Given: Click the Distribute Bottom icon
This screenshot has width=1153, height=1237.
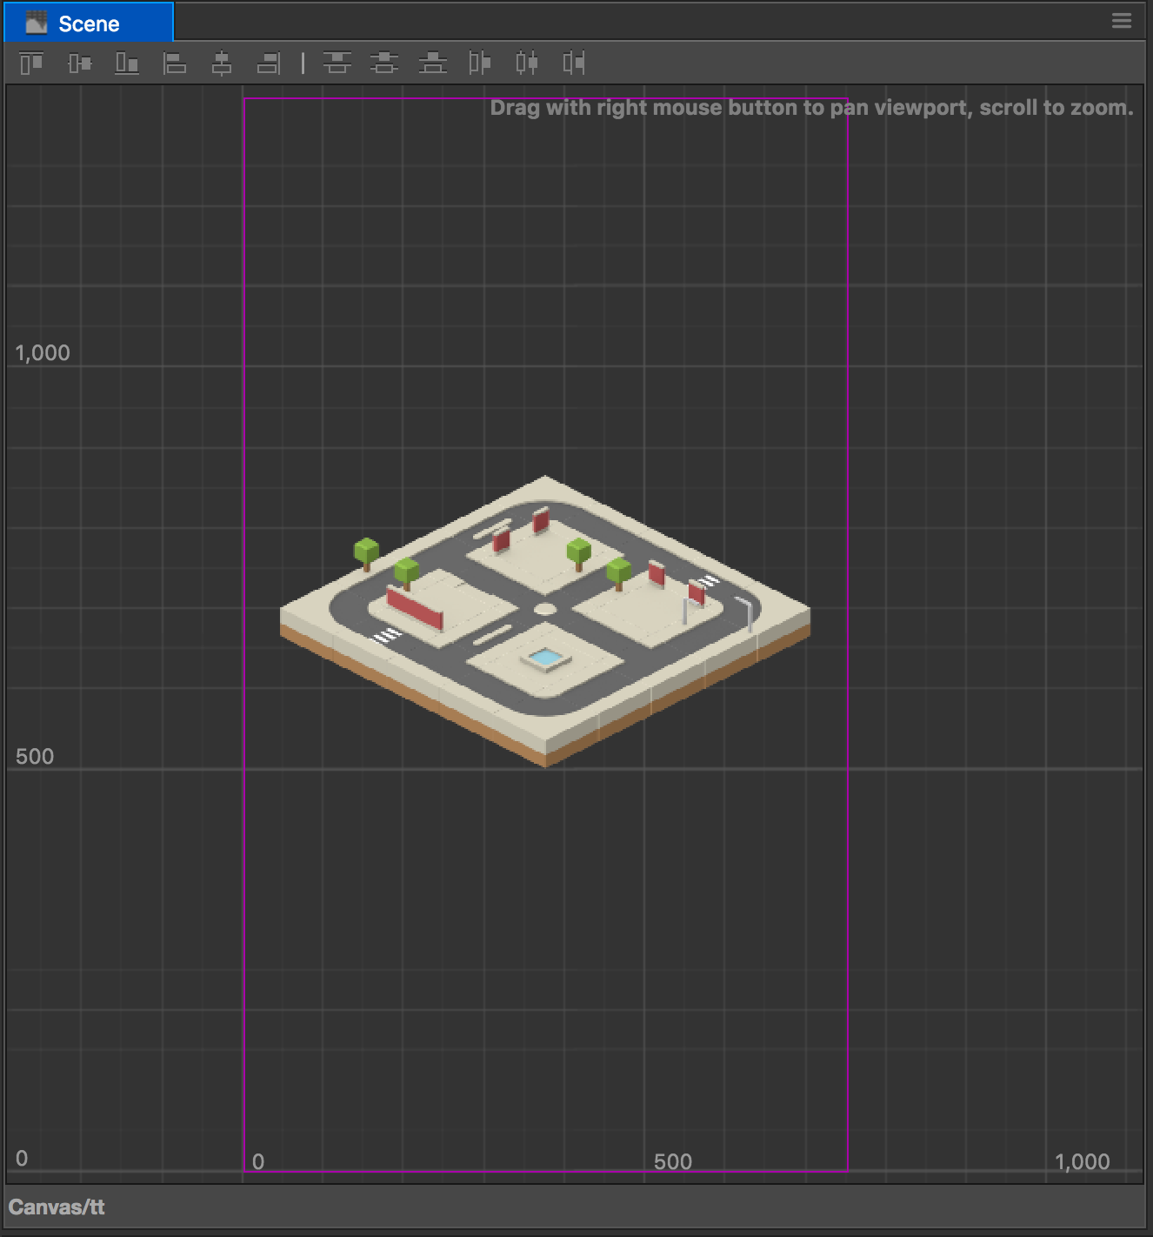Looking at the screenshot, I should point(432,63).
